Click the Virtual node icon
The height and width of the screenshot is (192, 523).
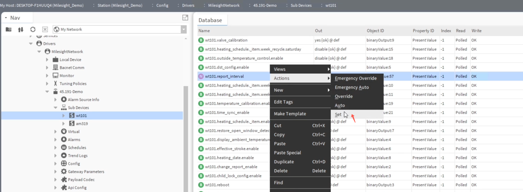tap(64, 131)
